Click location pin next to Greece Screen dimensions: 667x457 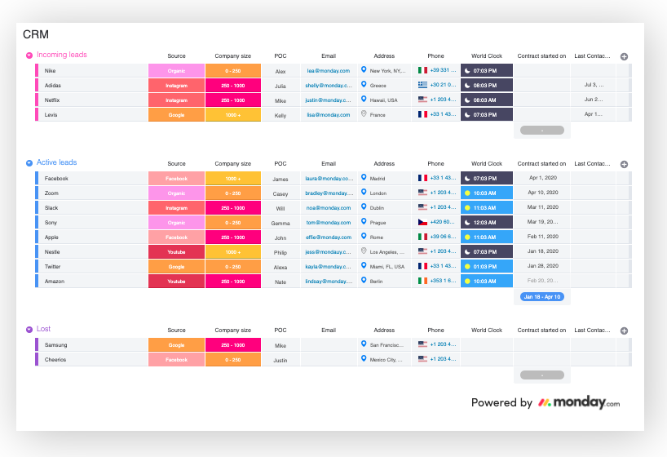click(364, 84)
